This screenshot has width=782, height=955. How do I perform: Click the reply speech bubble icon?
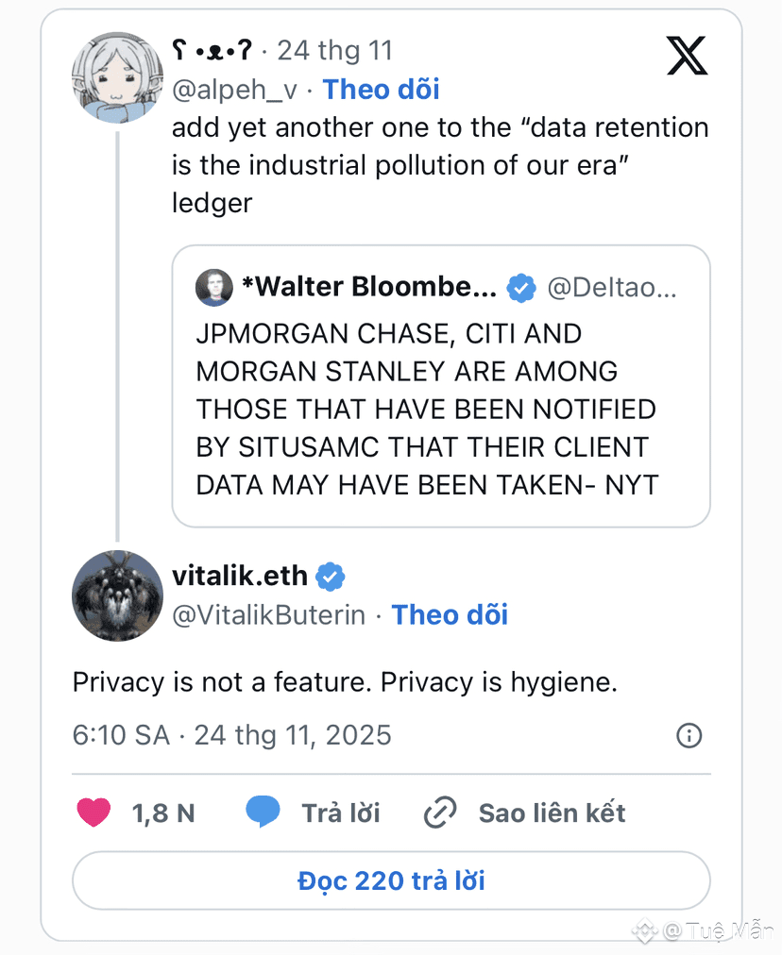click(263, 813)
